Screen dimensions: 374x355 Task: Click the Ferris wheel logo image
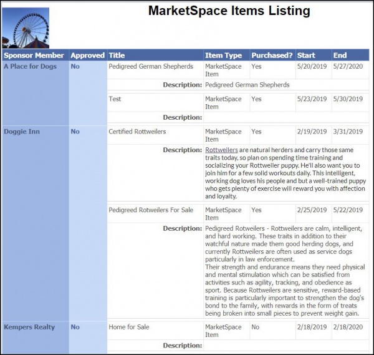[x=26, y=28]
